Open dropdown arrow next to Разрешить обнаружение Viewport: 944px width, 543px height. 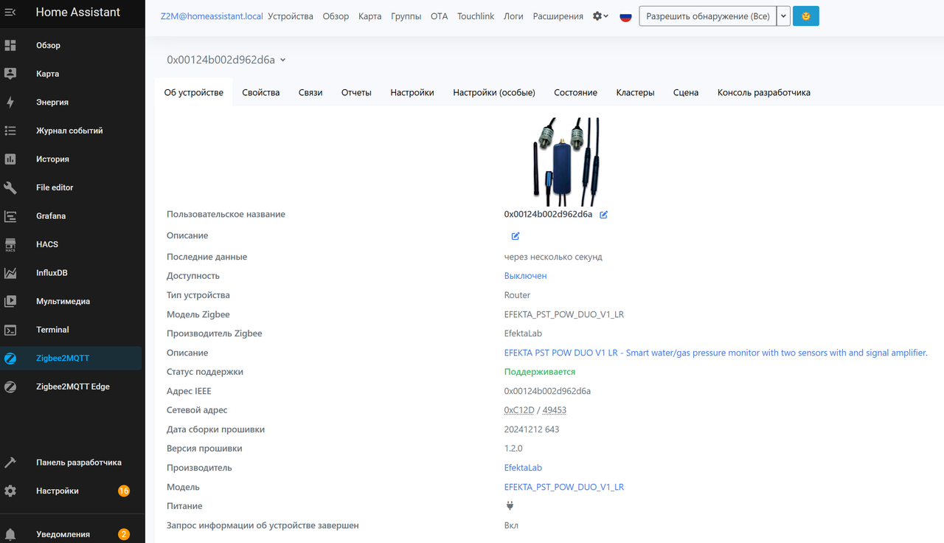tap(783, 16)
